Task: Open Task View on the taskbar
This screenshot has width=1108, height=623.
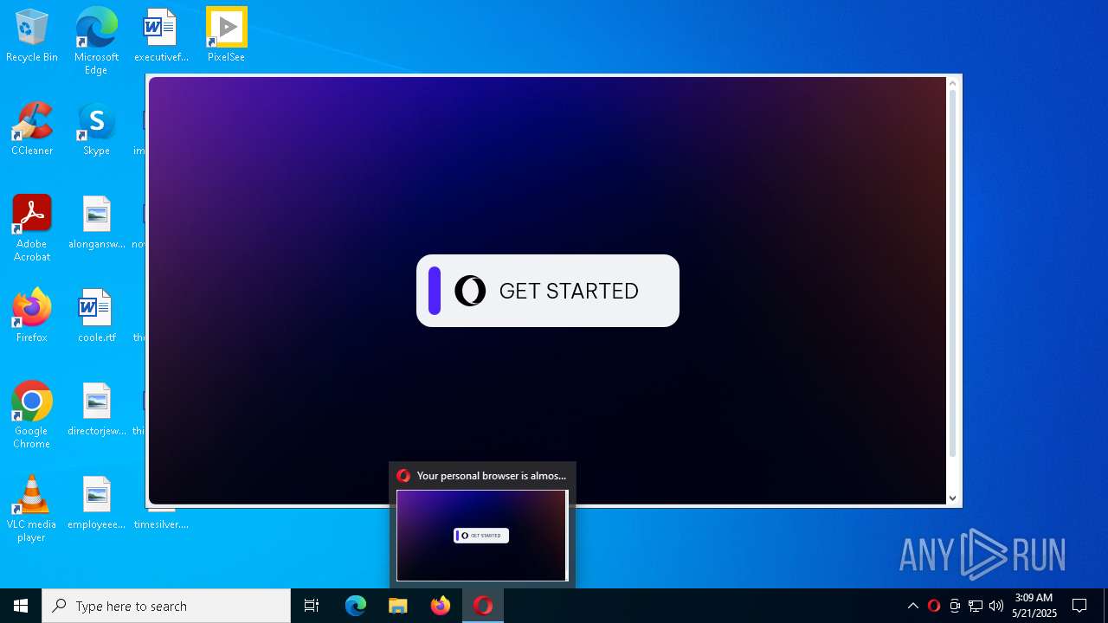Action: 312,606
